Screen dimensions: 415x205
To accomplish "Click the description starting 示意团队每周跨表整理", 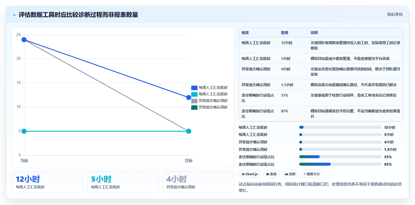I will pos(355,45).
